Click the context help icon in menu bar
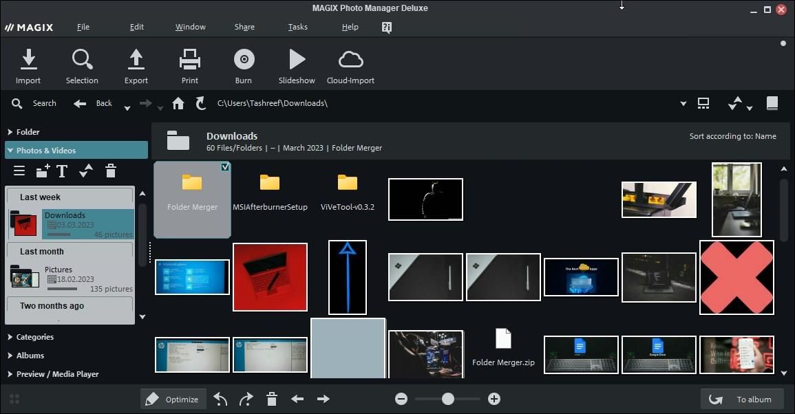The height and width of the screenshot is (414, 795). (386, 28)
